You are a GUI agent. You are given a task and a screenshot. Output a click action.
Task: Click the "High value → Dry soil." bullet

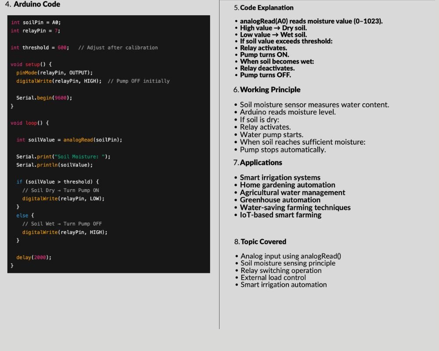273,28
